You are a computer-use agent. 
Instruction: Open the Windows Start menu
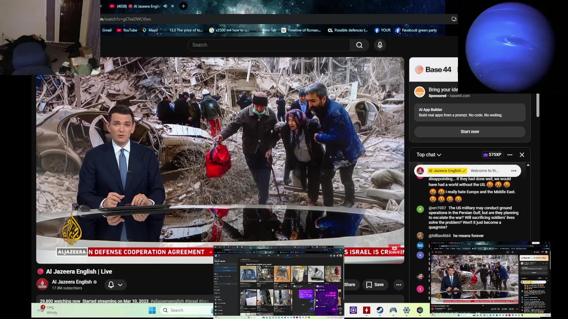click(152, 310)
